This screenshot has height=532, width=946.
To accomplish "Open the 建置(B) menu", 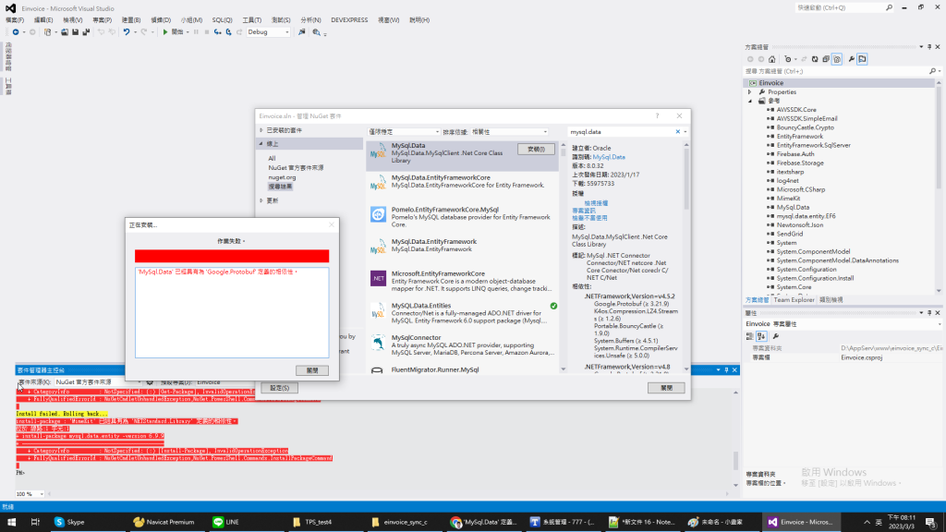I will click(131, 20).
